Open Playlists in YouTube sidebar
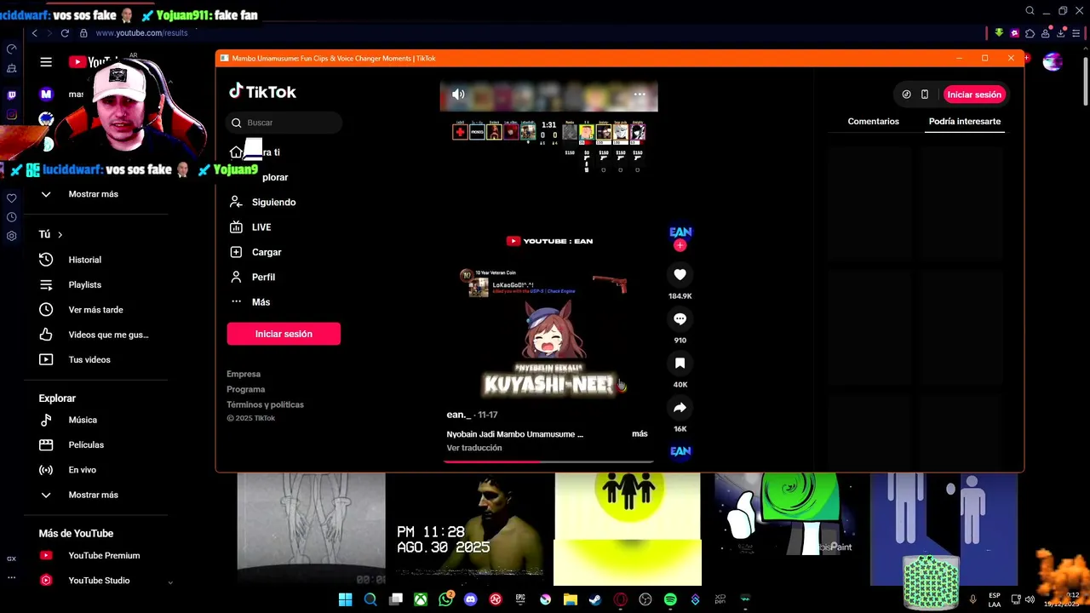The height and width of the screenshot is (613, 1090). pos(84,284)
